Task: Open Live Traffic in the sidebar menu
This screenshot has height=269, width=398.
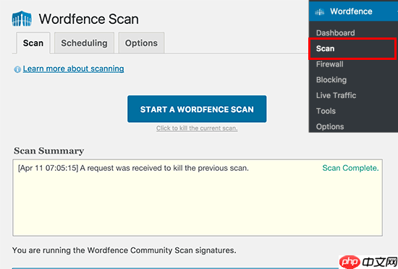Action: click(x=336, y=95)
